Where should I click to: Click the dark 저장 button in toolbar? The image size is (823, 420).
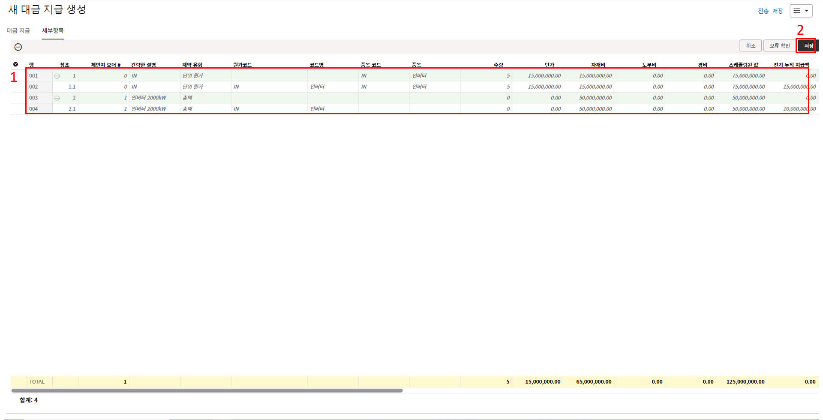808,45
